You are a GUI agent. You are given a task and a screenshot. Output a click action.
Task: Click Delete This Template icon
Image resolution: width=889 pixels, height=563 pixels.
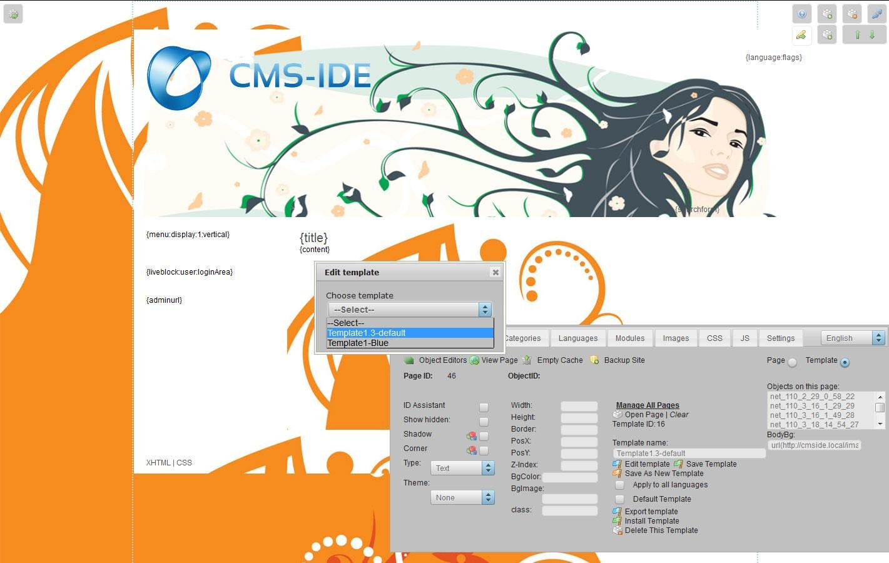coord(617,530)
